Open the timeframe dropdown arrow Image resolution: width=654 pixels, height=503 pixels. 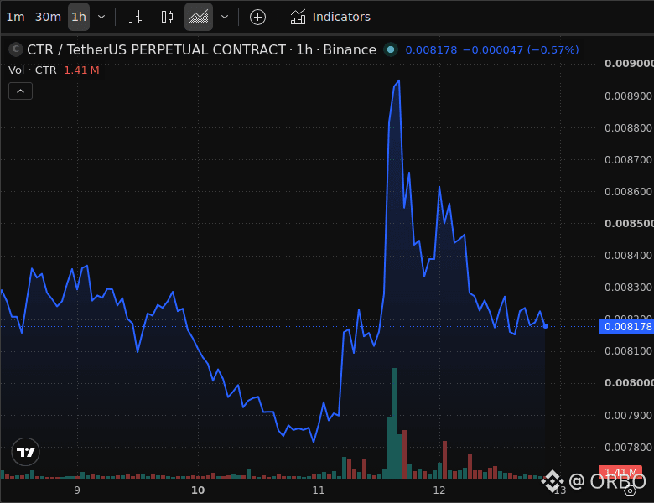tap(101, 17)
